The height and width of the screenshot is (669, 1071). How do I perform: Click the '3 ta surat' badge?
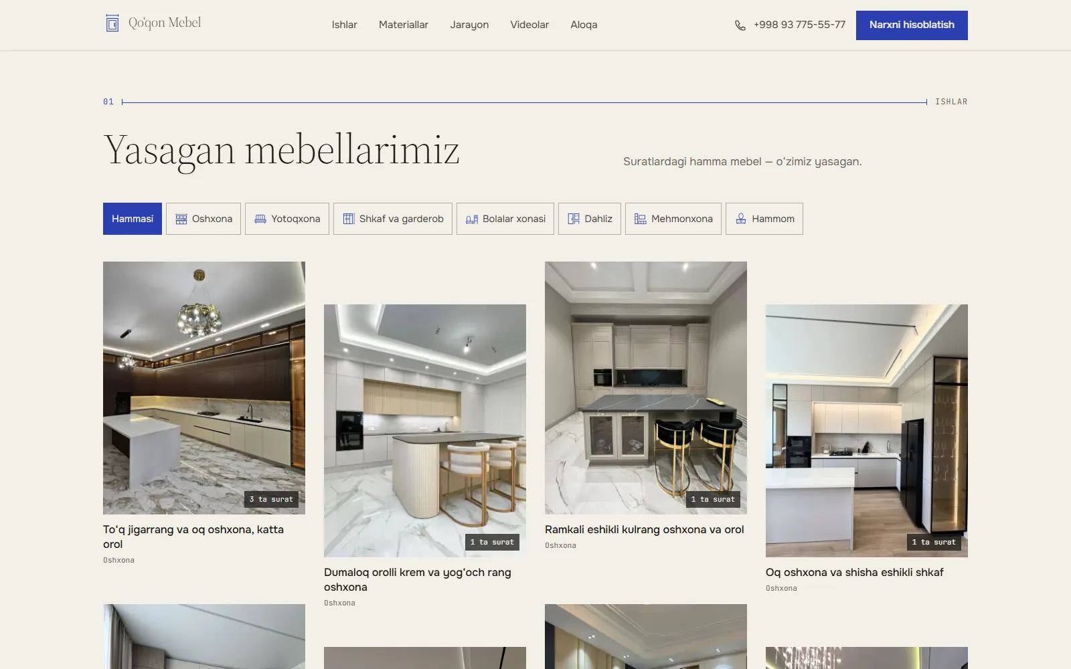(x=271, y=499)
